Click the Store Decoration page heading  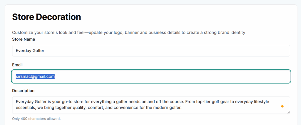(x=46, y=17)
